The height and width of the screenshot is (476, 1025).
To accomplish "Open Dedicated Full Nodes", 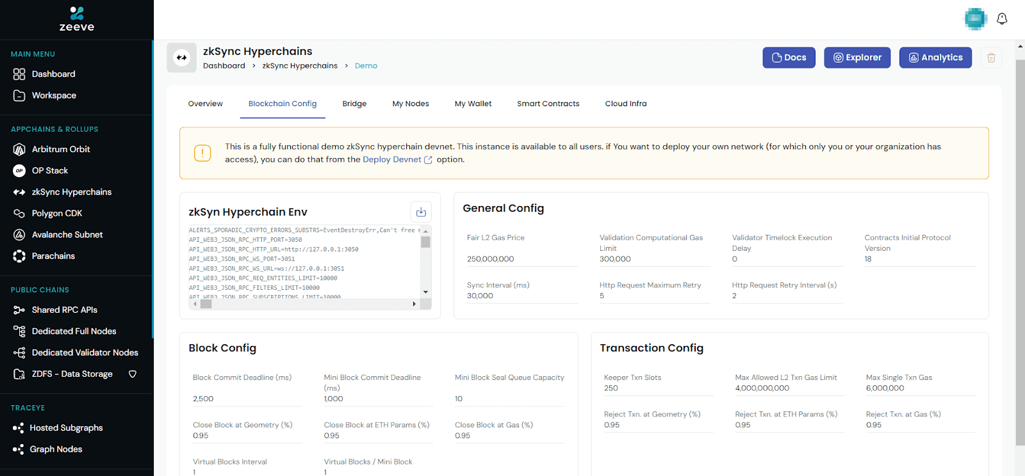I will pyautogui.click(x=74, y=331).
